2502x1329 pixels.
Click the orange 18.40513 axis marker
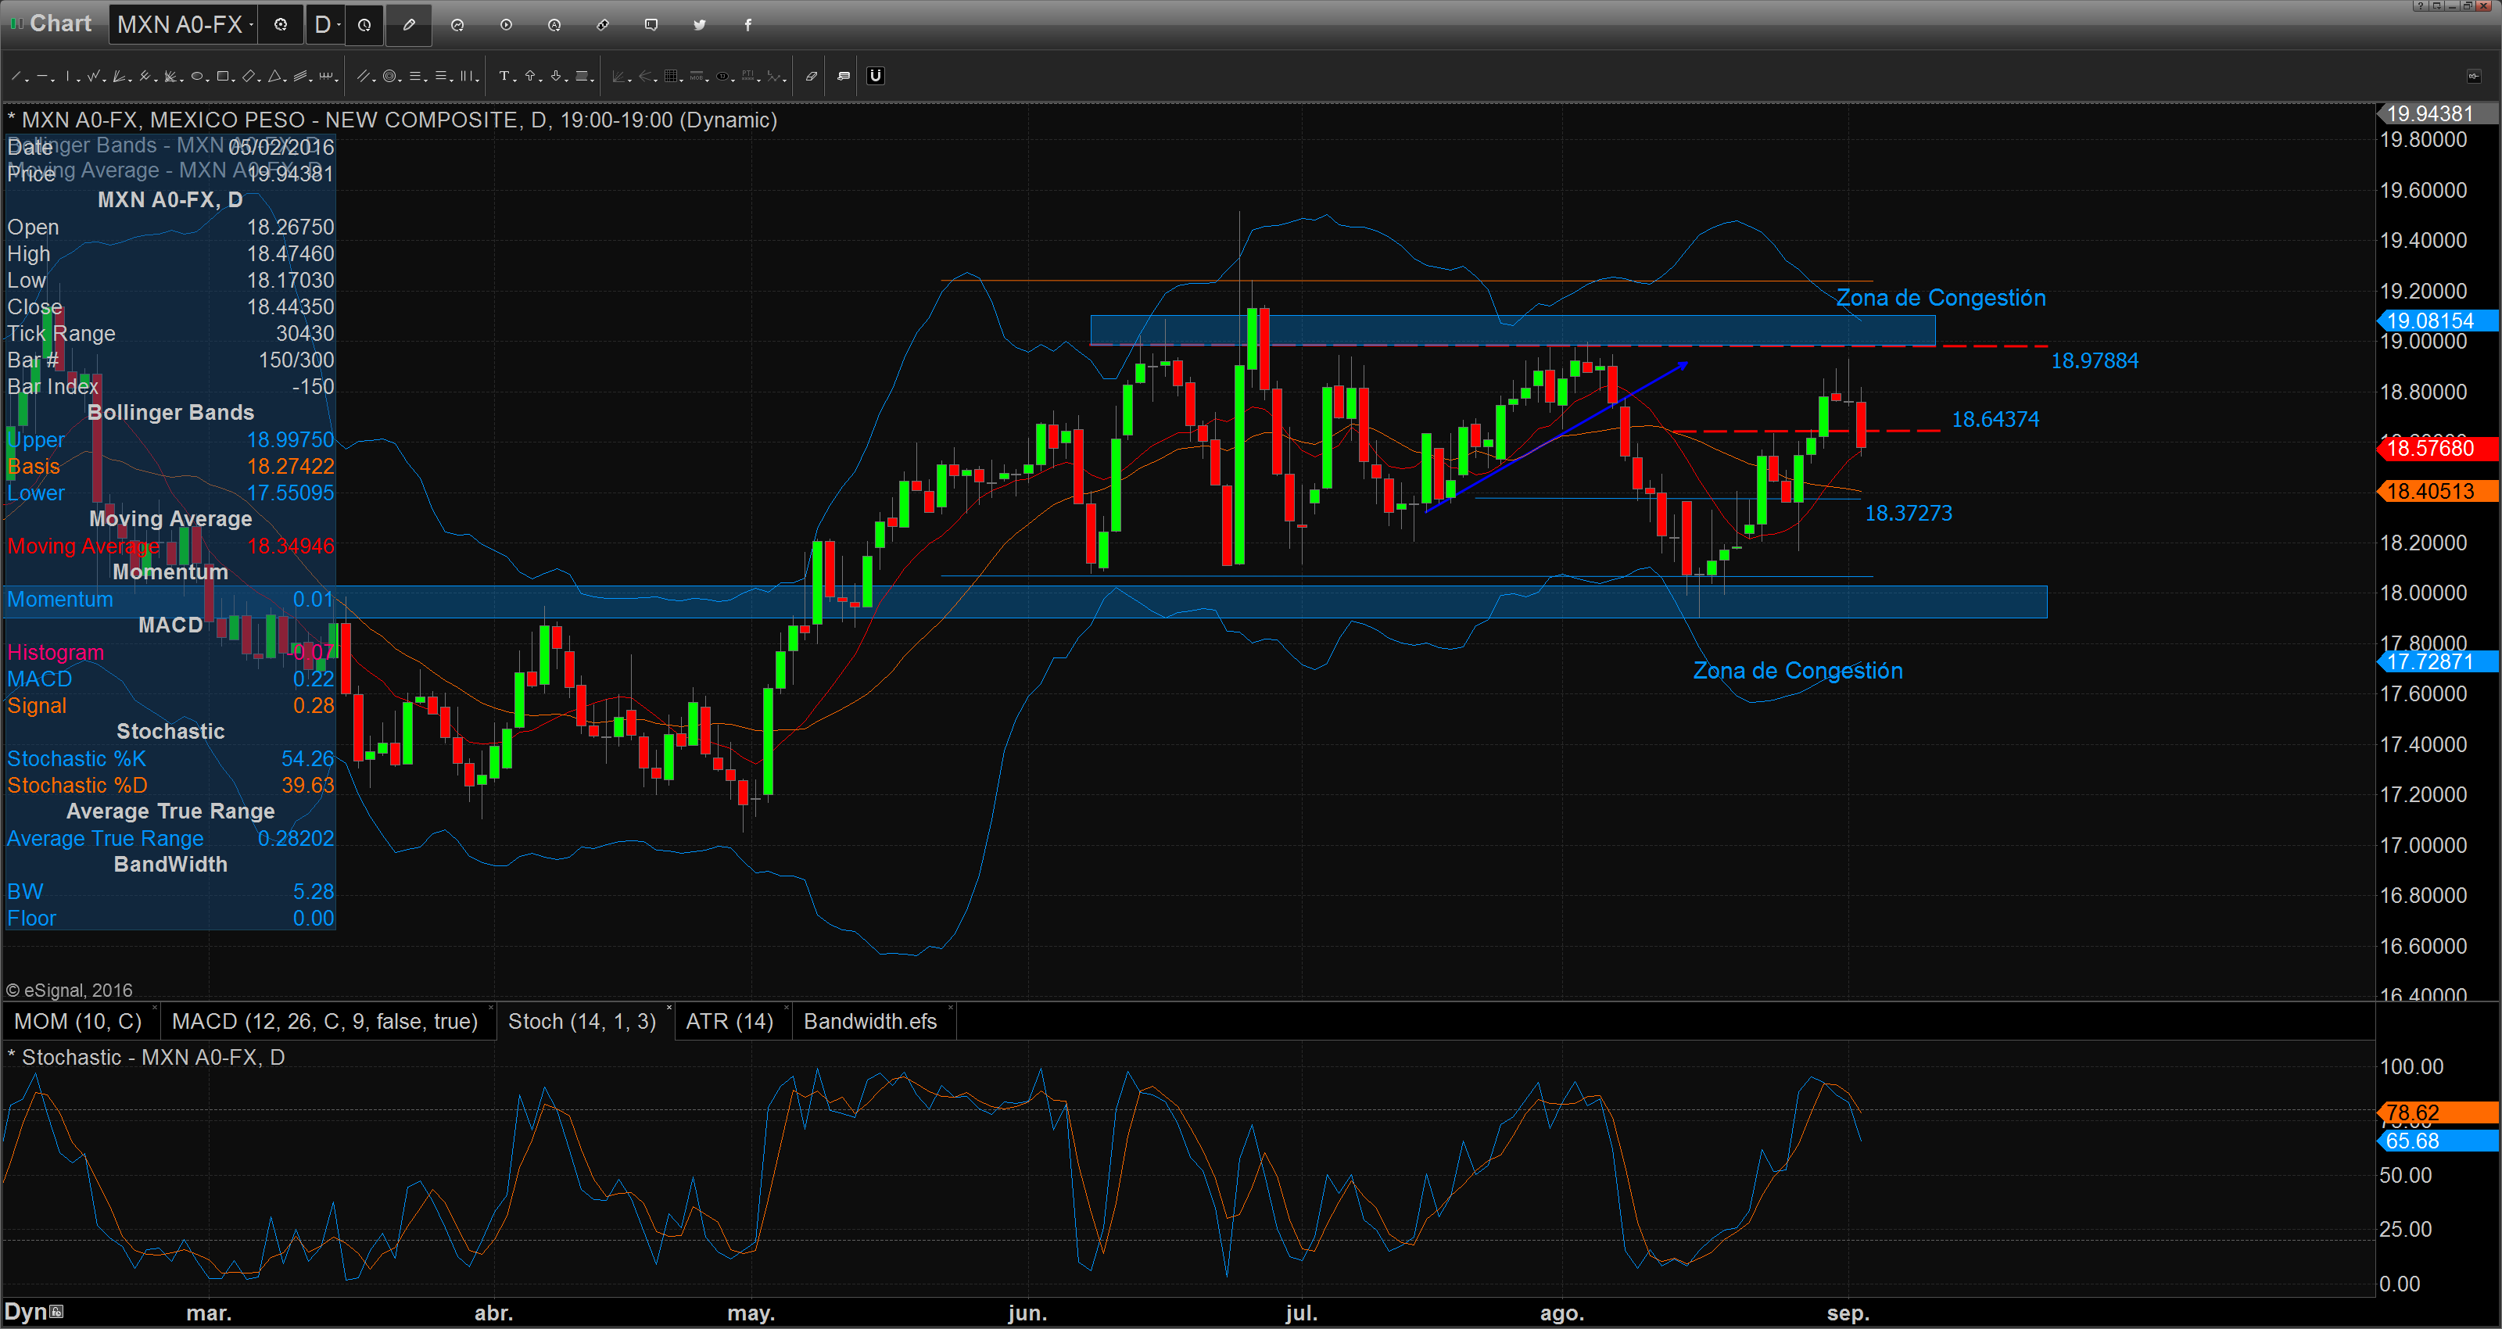[x=2438, y=492]
